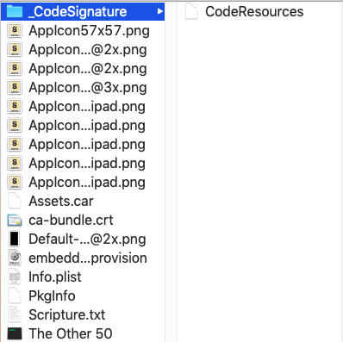Select AppIcon...@2x.png just above AppIcon...@3x.png
This screenshot has height=342, width=343.
point(88,69)
